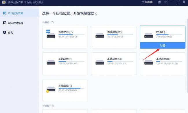Maximize the data recovery window
Viewport: 188px width, 113px height.
(178, 2)
